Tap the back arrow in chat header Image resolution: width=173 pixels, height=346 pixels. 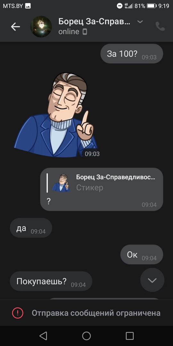point(15,27)
